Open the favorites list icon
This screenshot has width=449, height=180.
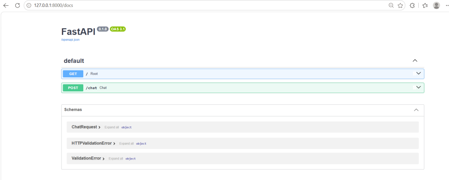(x=425, y=5)
